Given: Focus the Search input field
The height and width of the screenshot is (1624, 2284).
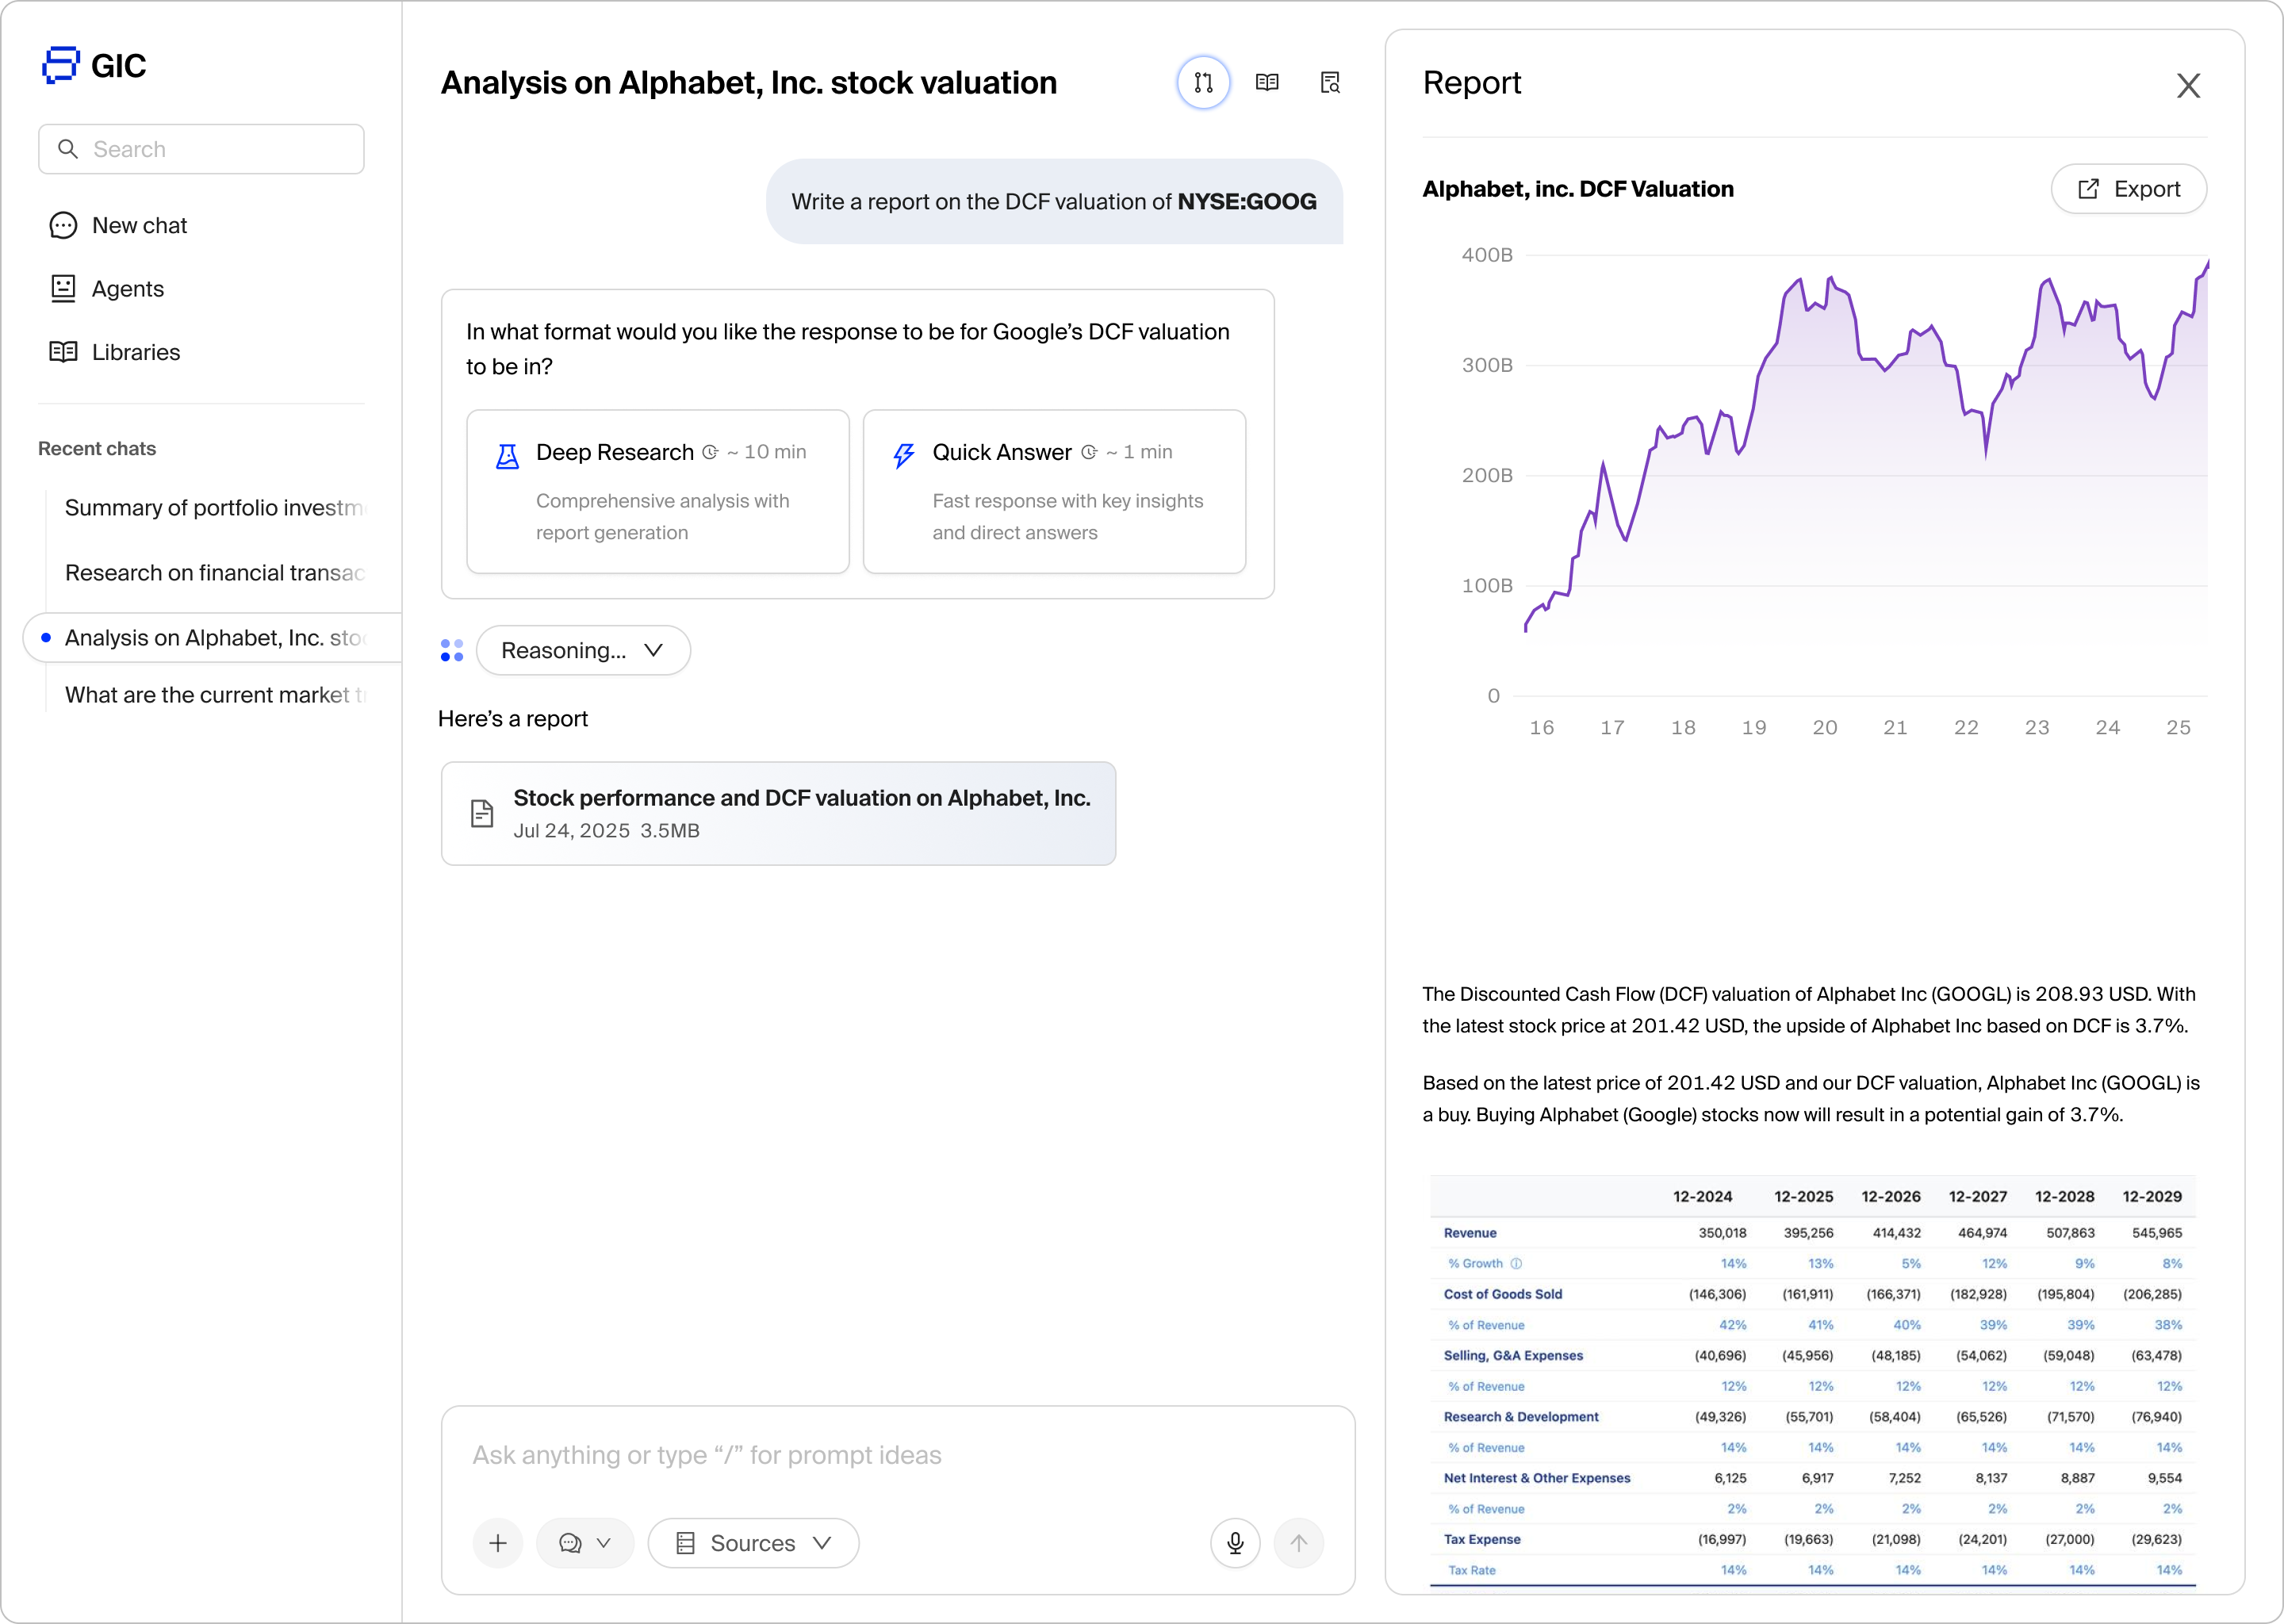Looking at the screenshot, I should (201, 149).
